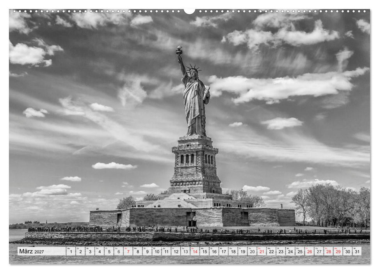Choose day 3 on the calendar row

click(90, 251)
